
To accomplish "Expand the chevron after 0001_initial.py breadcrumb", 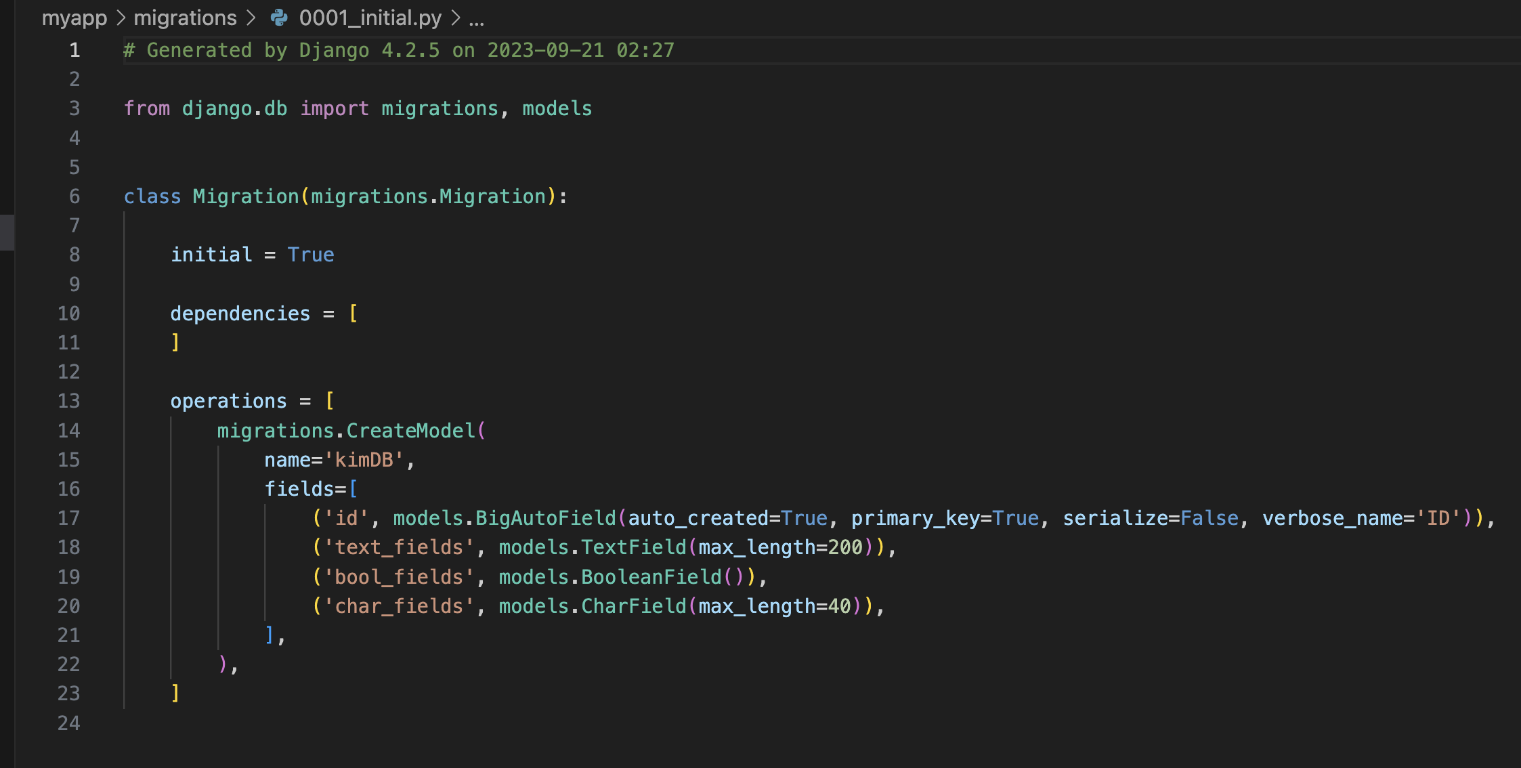I will [x=456, y=18].
